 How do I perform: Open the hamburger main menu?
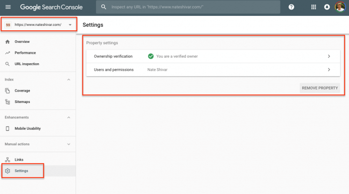[8, 7]
